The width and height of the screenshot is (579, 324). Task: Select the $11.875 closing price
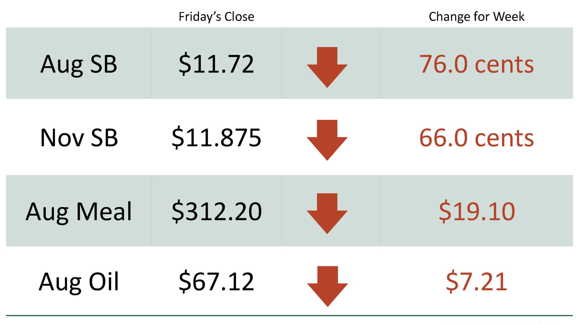tap(216, 138)
